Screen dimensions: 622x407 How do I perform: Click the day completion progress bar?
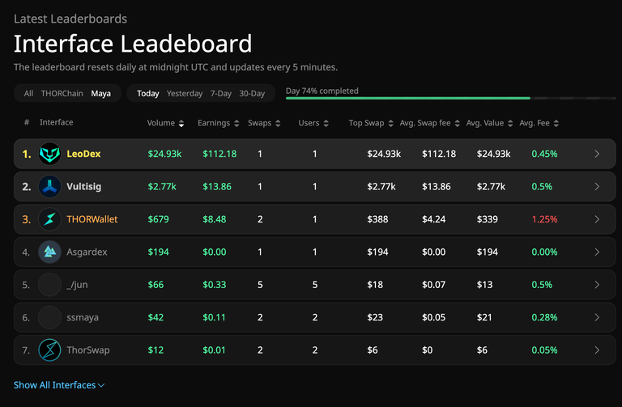tap(450, 98)
